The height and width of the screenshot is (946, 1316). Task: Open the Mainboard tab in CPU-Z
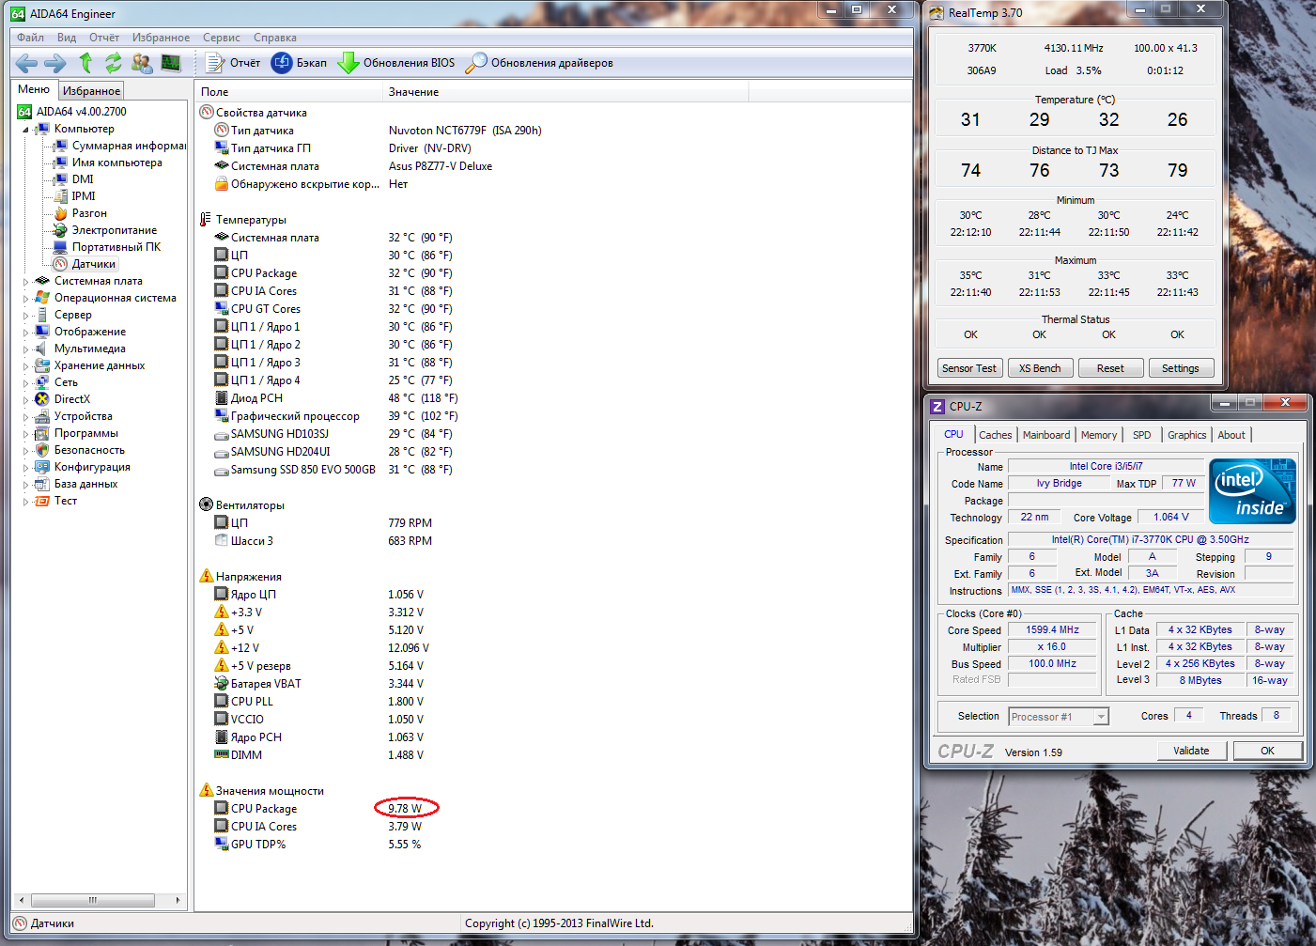tap(1046, 435)
